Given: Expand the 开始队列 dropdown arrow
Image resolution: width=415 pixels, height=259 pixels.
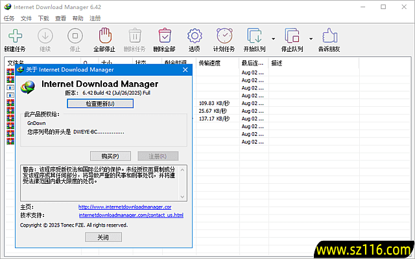Looking at the screenshot, I should (273, 39).
